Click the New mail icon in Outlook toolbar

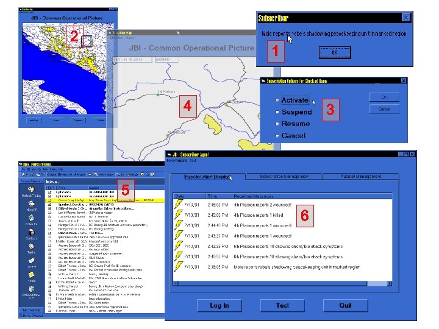click(x=24, y=174)
